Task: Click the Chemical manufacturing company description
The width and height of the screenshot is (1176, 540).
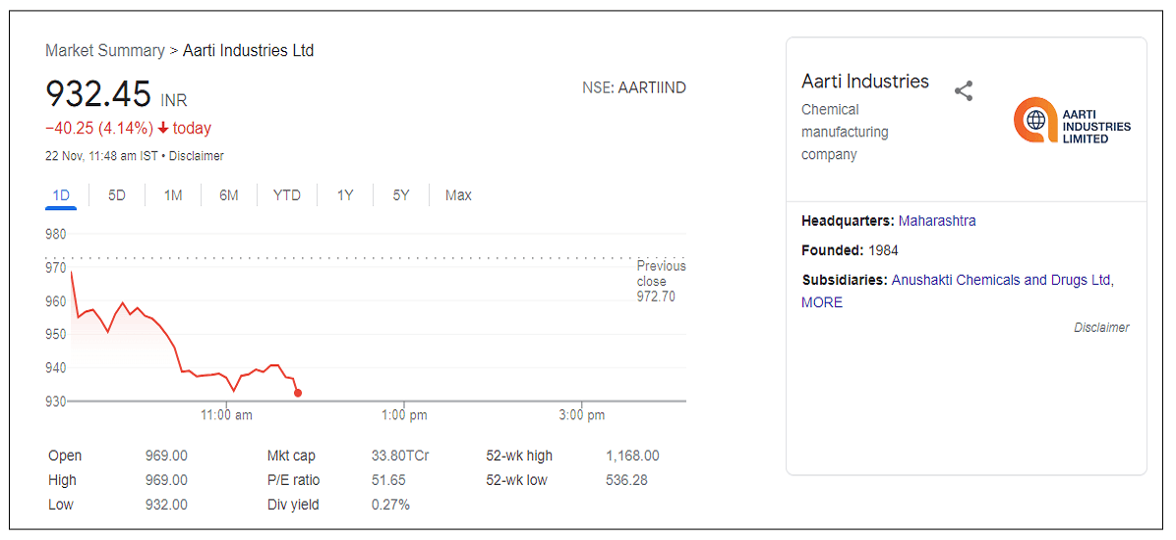Action: click(x=846, y=132)
